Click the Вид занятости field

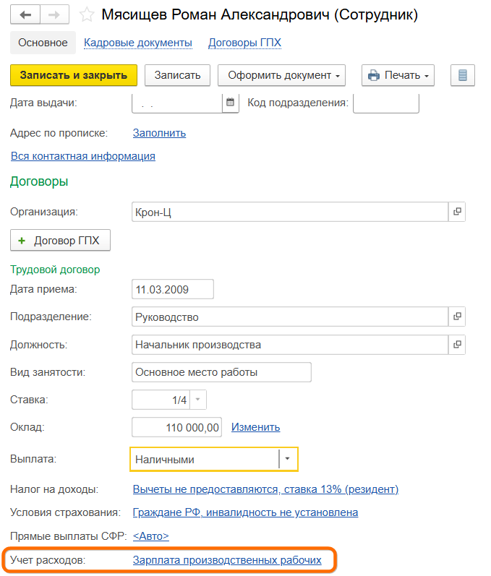pyautogui.click(x=221, y=372)
